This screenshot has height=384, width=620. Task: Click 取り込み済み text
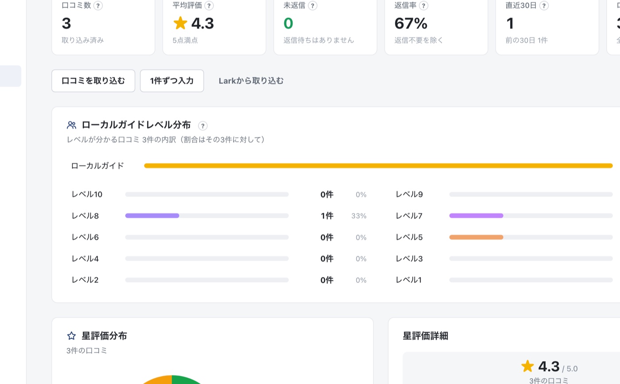click(83, 40)
